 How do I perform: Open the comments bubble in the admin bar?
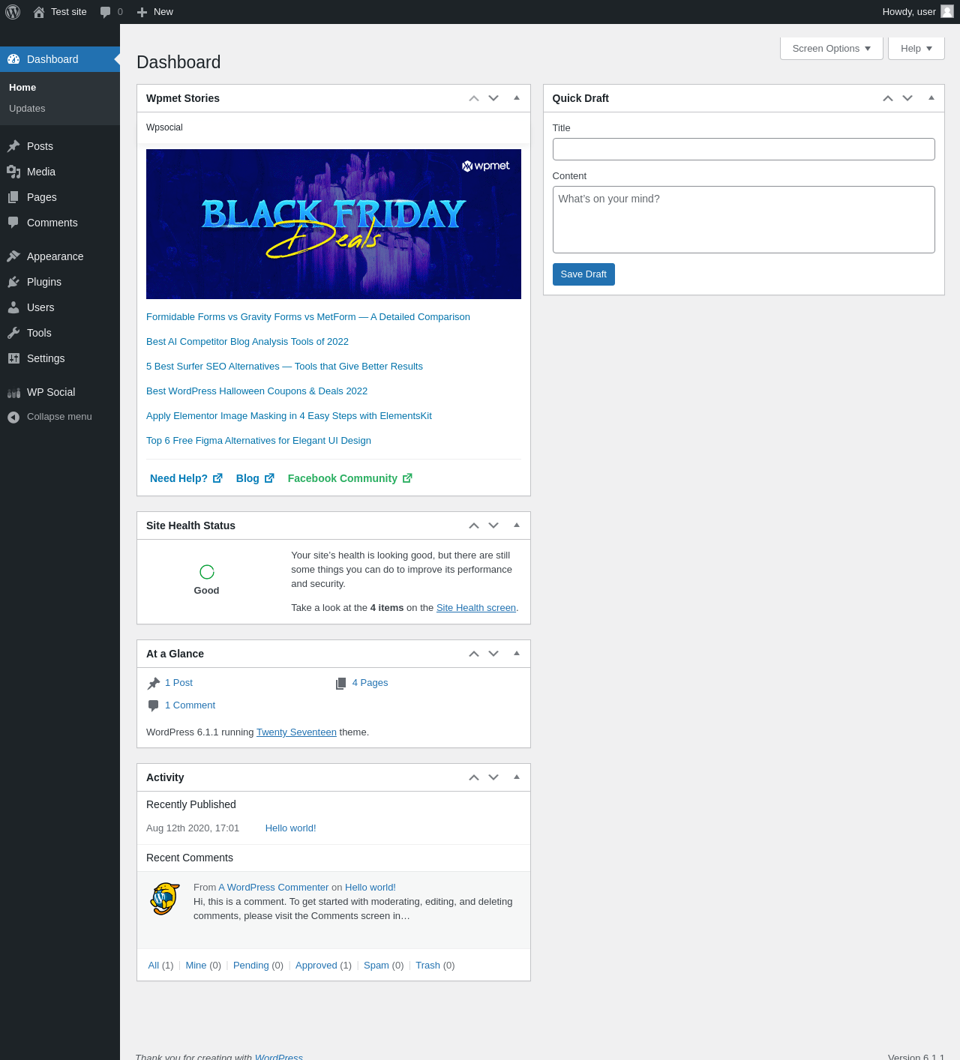coord(105,12)
